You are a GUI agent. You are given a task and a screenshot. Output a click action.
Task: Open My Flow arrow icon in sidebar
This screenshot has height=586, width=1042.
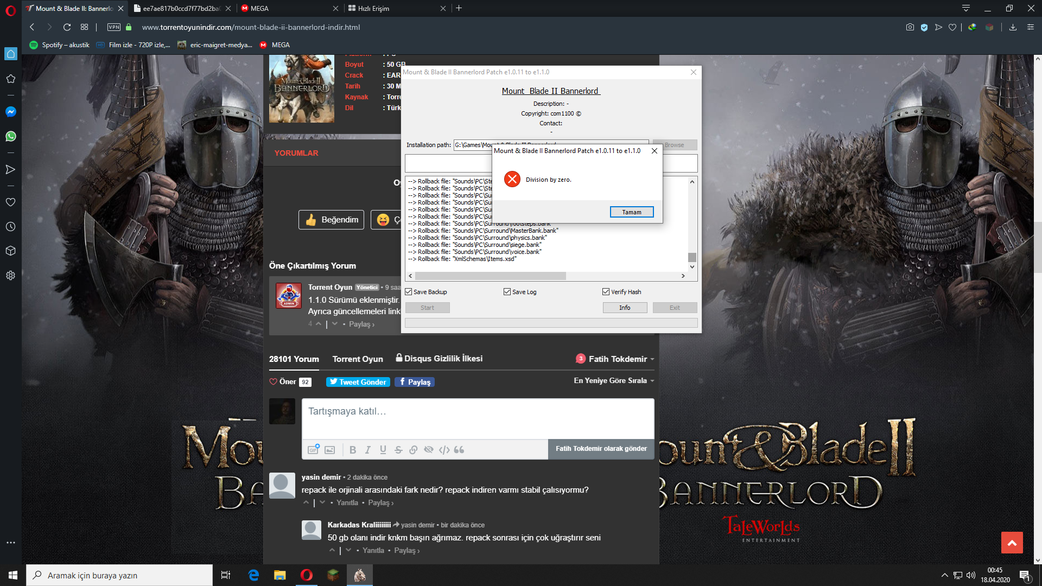coord(10,170)
